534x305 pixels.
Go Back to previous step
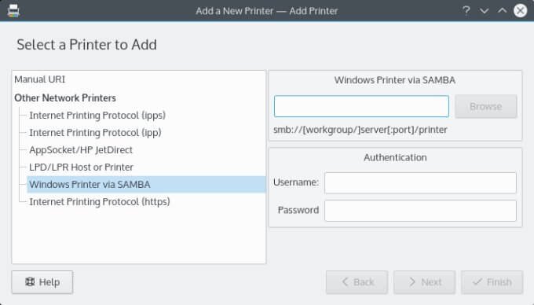pyautogui.click(x=357, y=282)
